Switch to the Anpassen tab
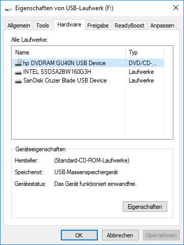This screenshot has width=184, height=245. coord(162,25)
